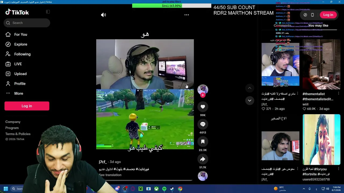Open the j7cf_ profile link under the video
This screenshot has width=344, height=193.
tap(102, 162)
